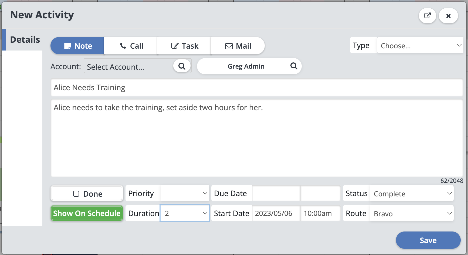This screenshot has width=468, height=255.
Task: Open the Details side tab
Action: coord(25,40)
